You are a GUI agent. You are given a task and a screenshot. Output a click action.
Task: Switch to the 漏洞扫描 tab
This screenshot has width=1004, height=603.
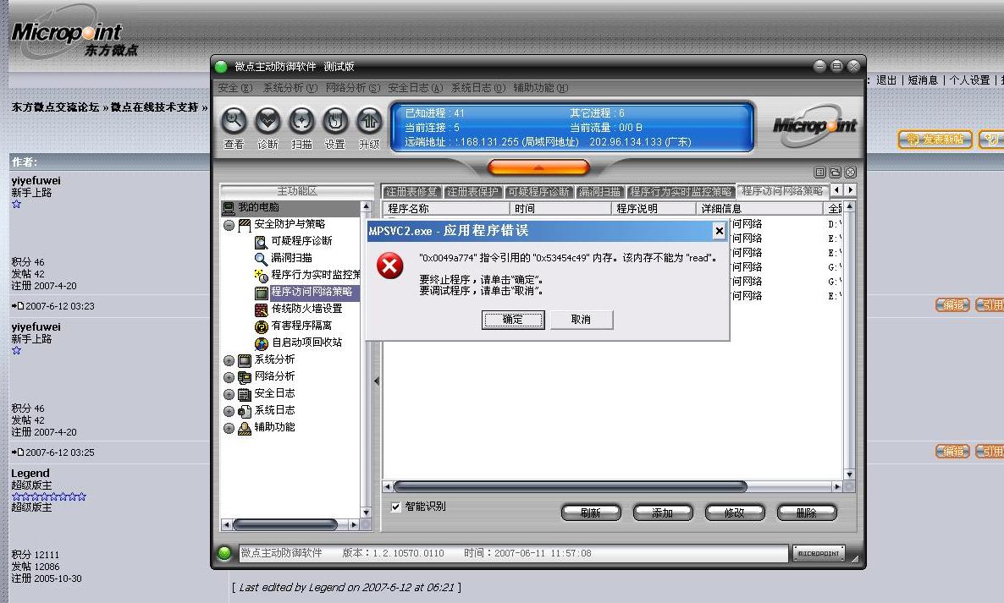pyautogui.click(x=600, y=192)
